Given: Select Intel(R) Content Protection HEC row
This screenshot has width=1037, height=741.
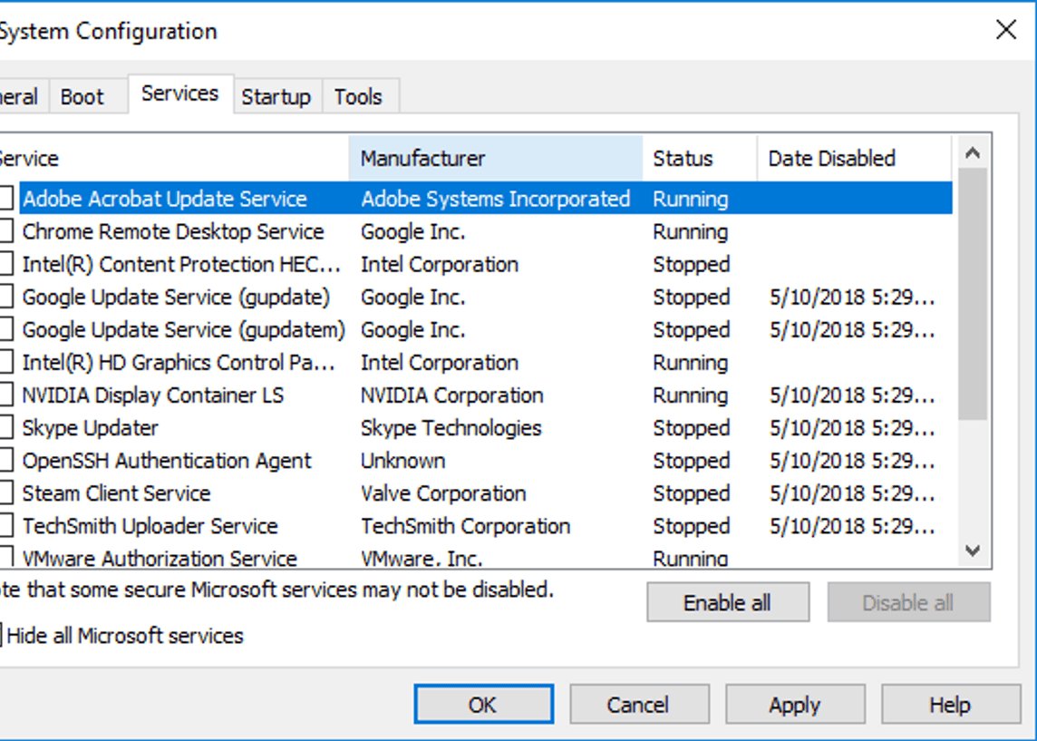Looking at the screenshot, I should pos(476,264).
